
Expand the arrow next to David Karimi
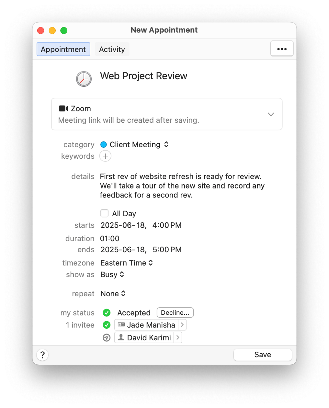pyautogui.click(x=178, y=338)
